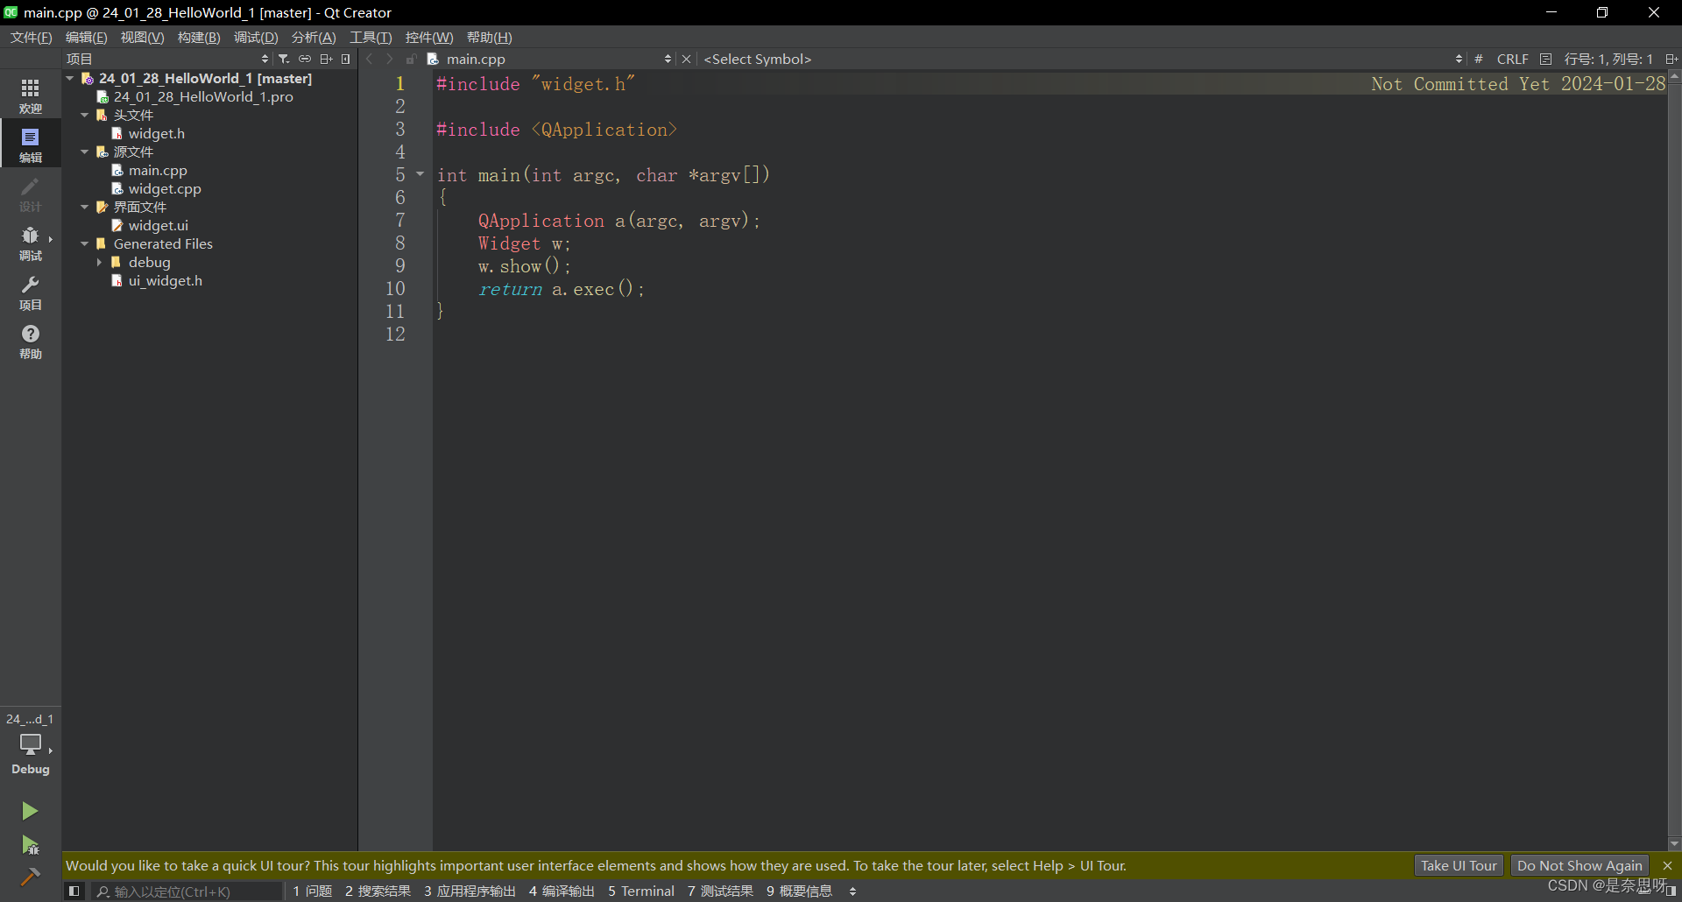Open the 1 问题 issues pane
The image size is (1682, 902).
313,891
